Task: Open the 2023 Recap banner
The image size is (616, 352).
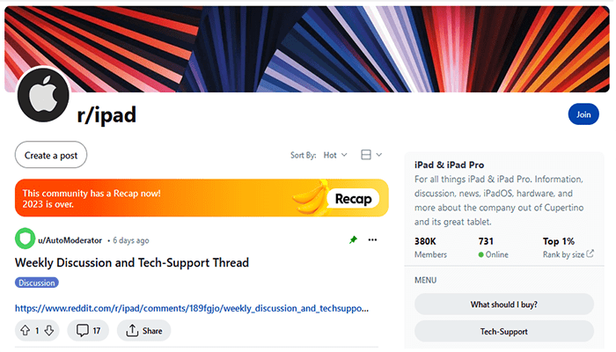Action: click(202, 198)
